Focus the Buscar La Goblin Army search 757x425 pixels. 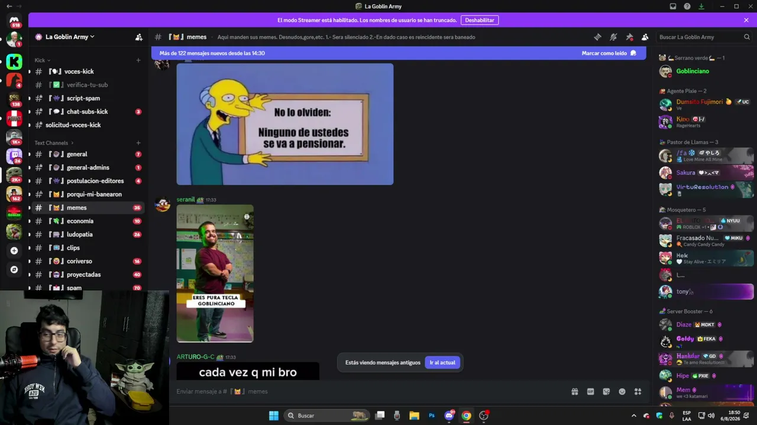point(703,37)
